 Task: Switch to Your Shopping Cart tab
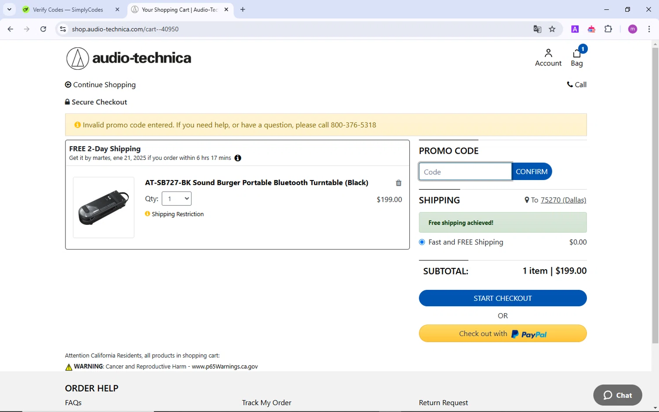click(180, 9)
